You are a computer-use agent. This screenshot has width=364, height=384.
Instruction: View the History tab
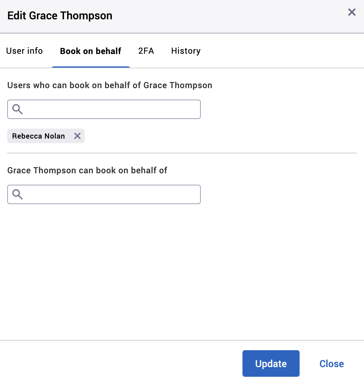(x=186, y=51)
